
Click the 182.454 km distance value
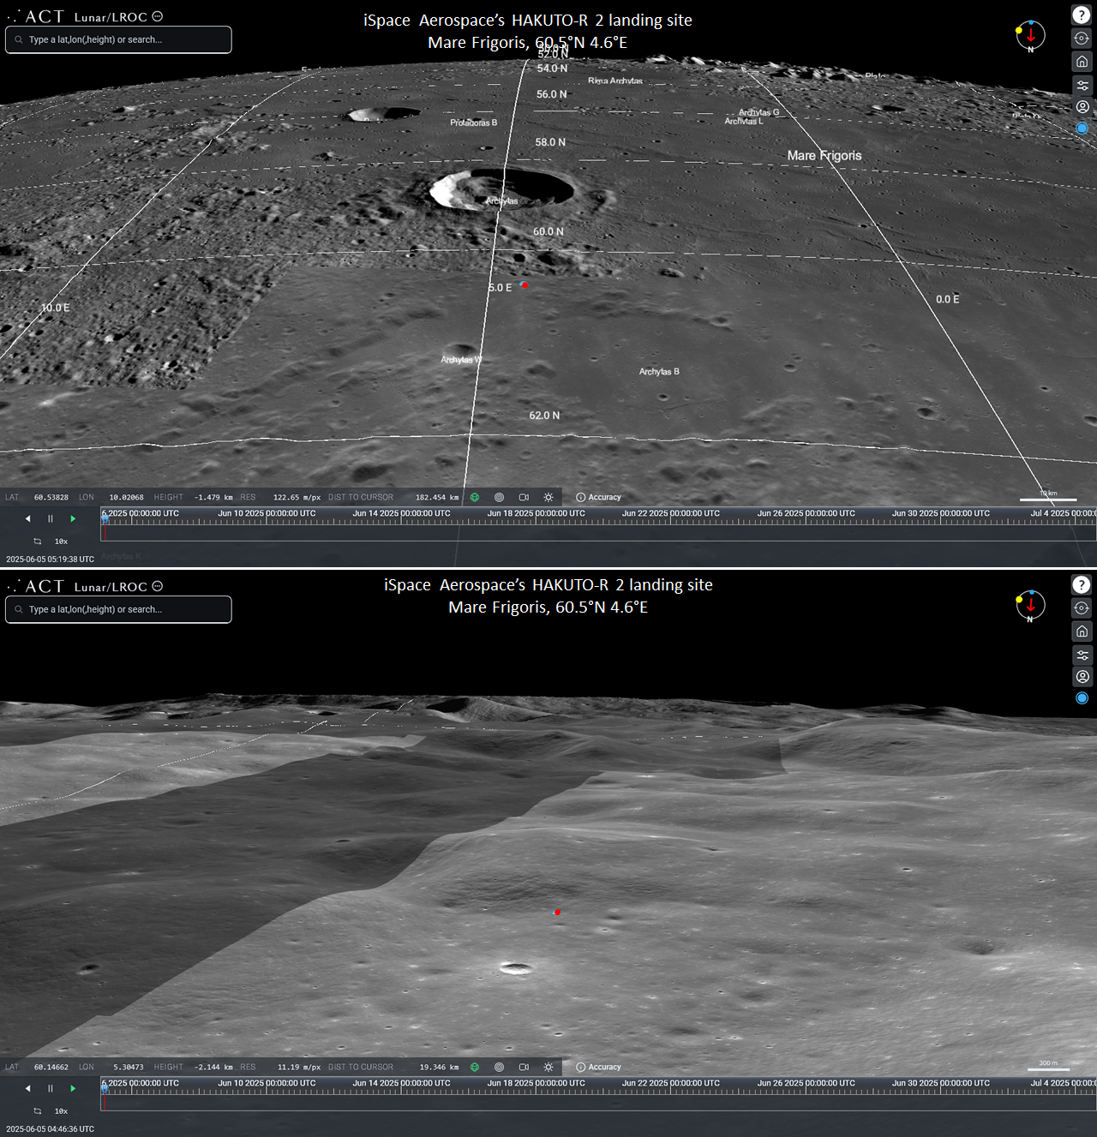437,497
